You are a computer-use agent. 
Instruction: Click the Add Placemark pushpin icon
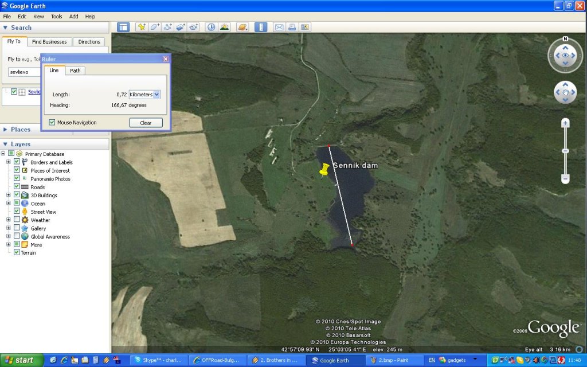[141, 27]
